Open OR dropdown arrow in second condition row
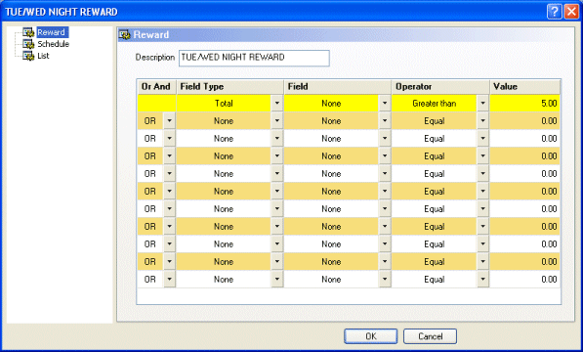 coord(170,121)
